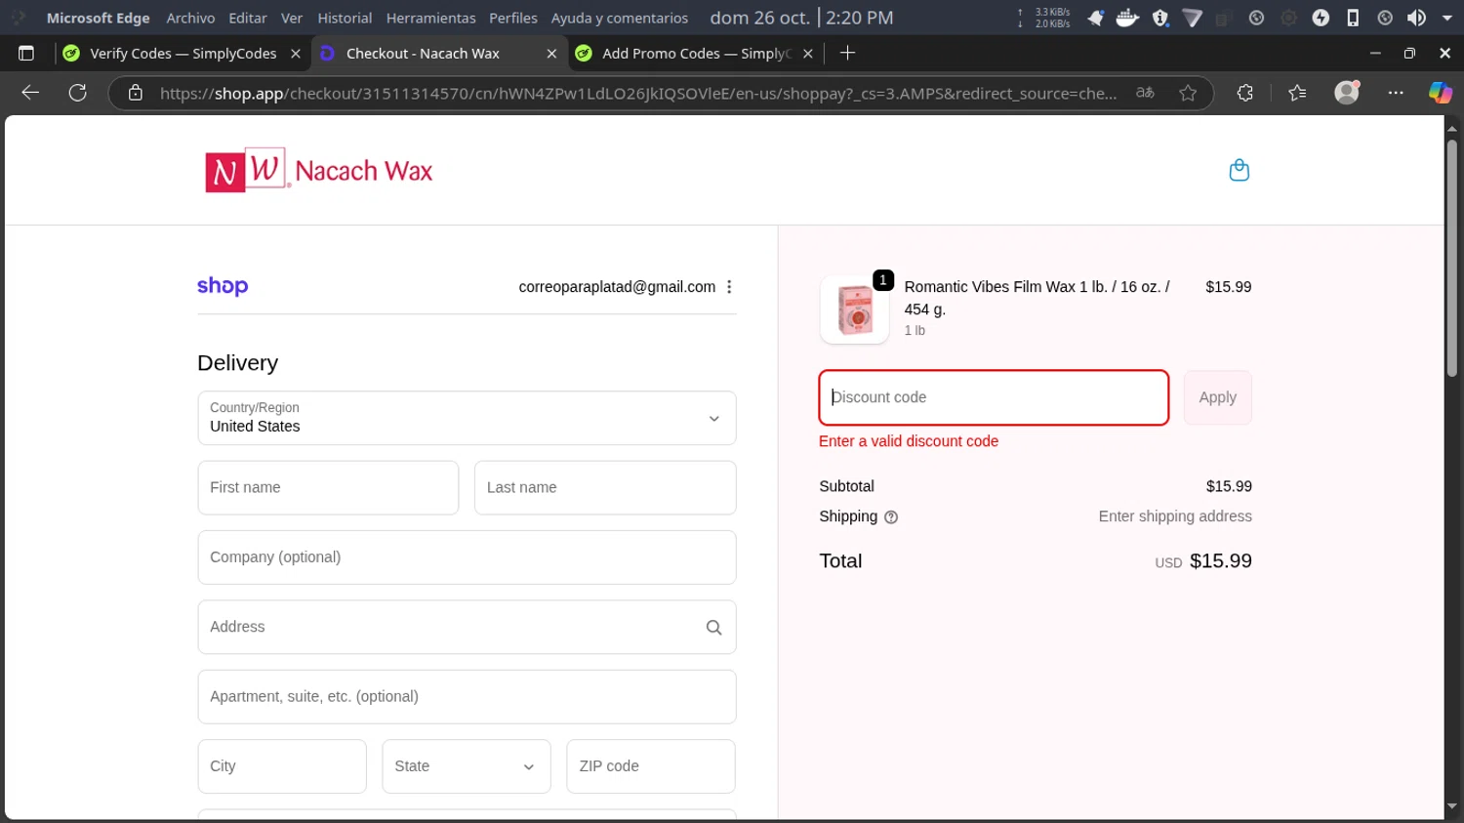The height and width of the screenshot is (823, 1464).
Task: Open the volume speaker control
Action: pos(1416,18)
